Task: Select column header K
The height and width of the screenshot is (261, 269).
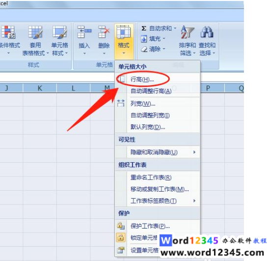Action: pos(40,88)
